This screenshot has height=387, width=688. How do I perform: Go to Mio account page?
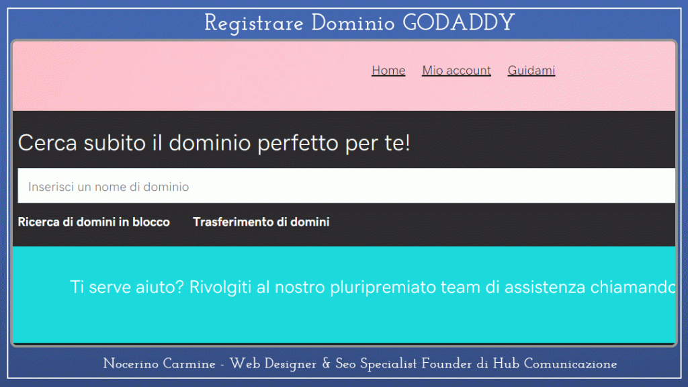click(x=456, y=70)
